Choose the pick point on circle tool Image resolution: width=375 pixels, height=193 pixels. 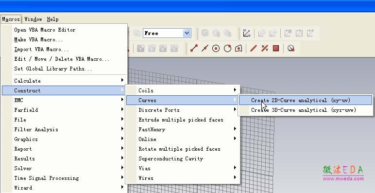tap(227, 48)
